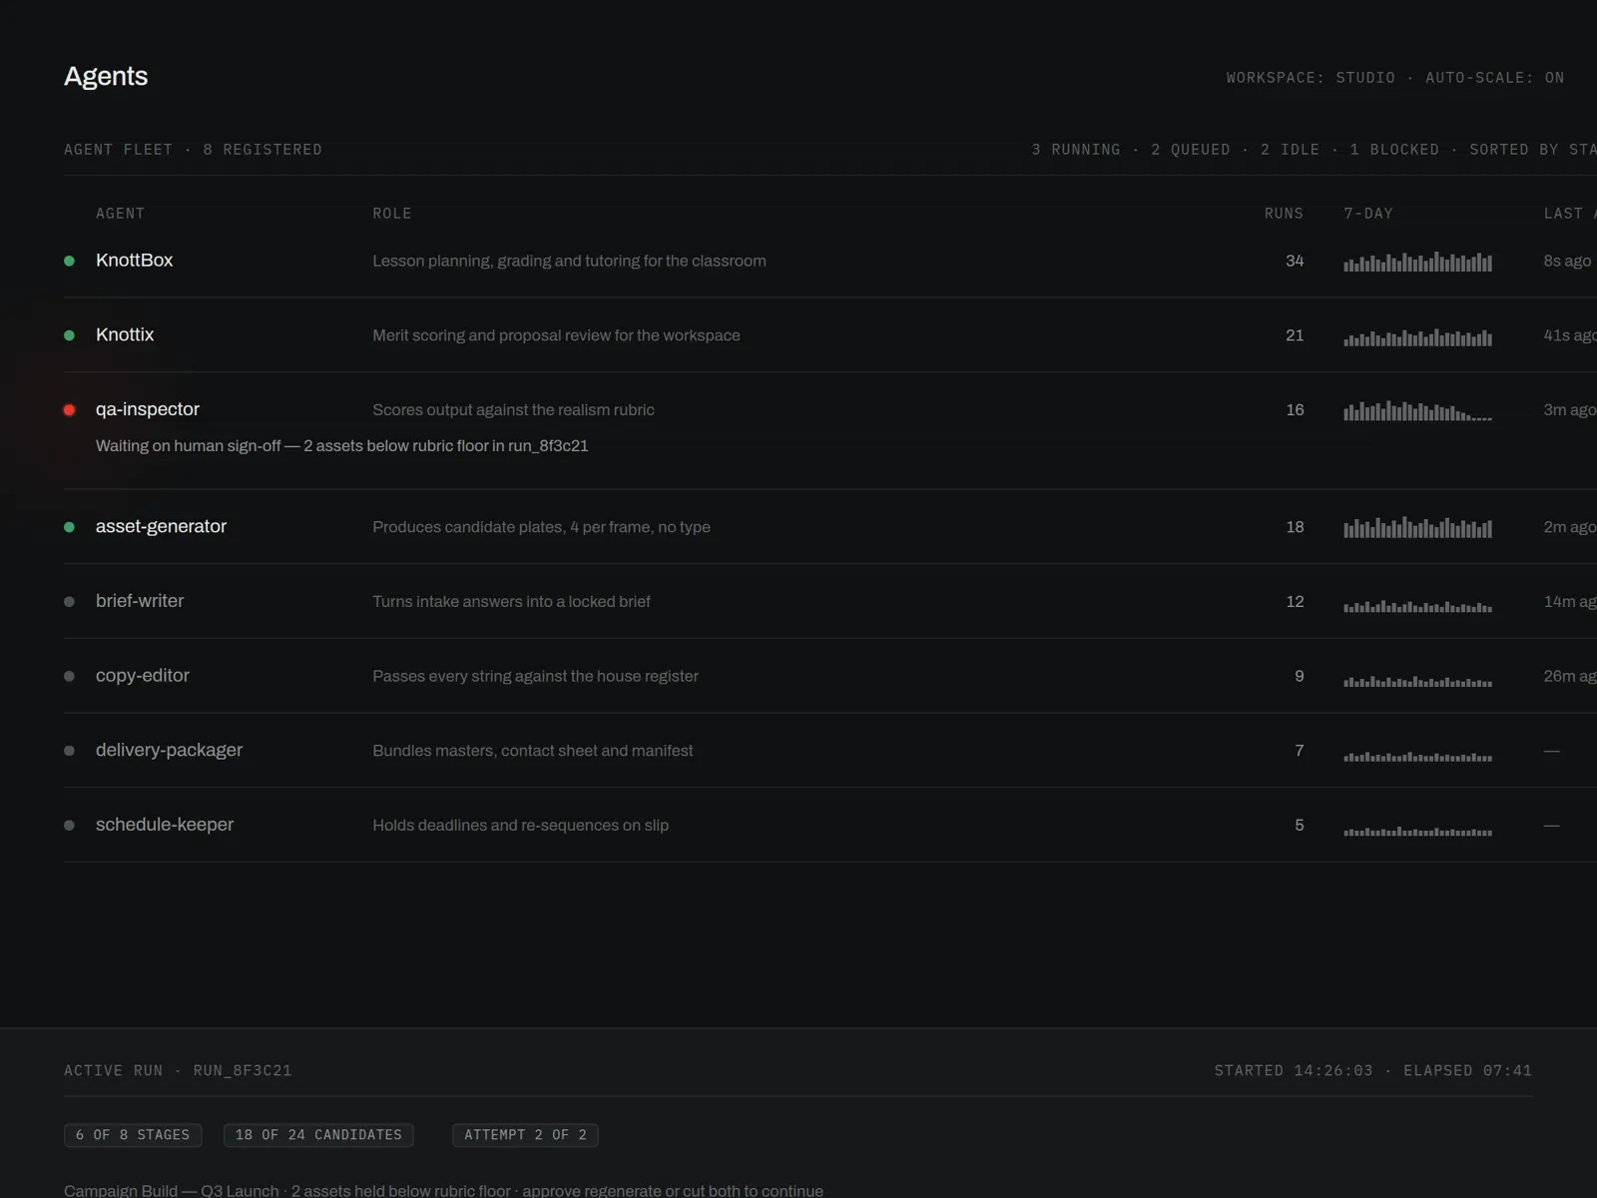Click the grey status dot beside schedule-keeper
Image resolution: width=1597 pixels, height=1198 pixels.
click(x=69, y=826)
